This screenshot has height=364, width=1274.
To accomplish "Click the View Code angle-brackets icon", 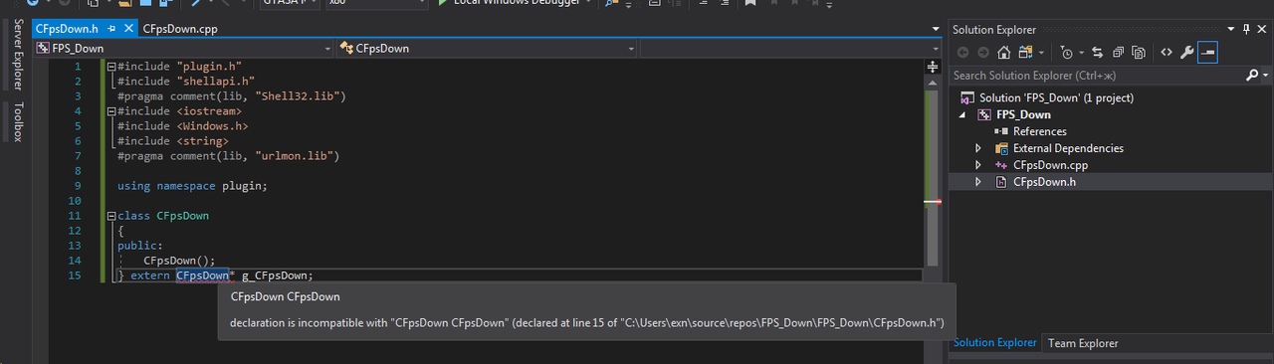I will 1167,53.
